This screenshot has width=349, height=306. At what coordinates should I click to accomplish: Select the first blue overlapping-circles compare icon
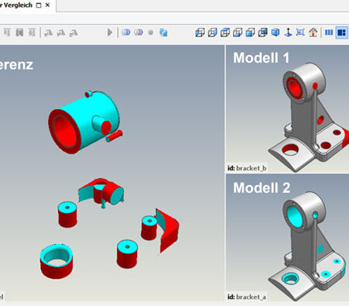pos(126,33)
